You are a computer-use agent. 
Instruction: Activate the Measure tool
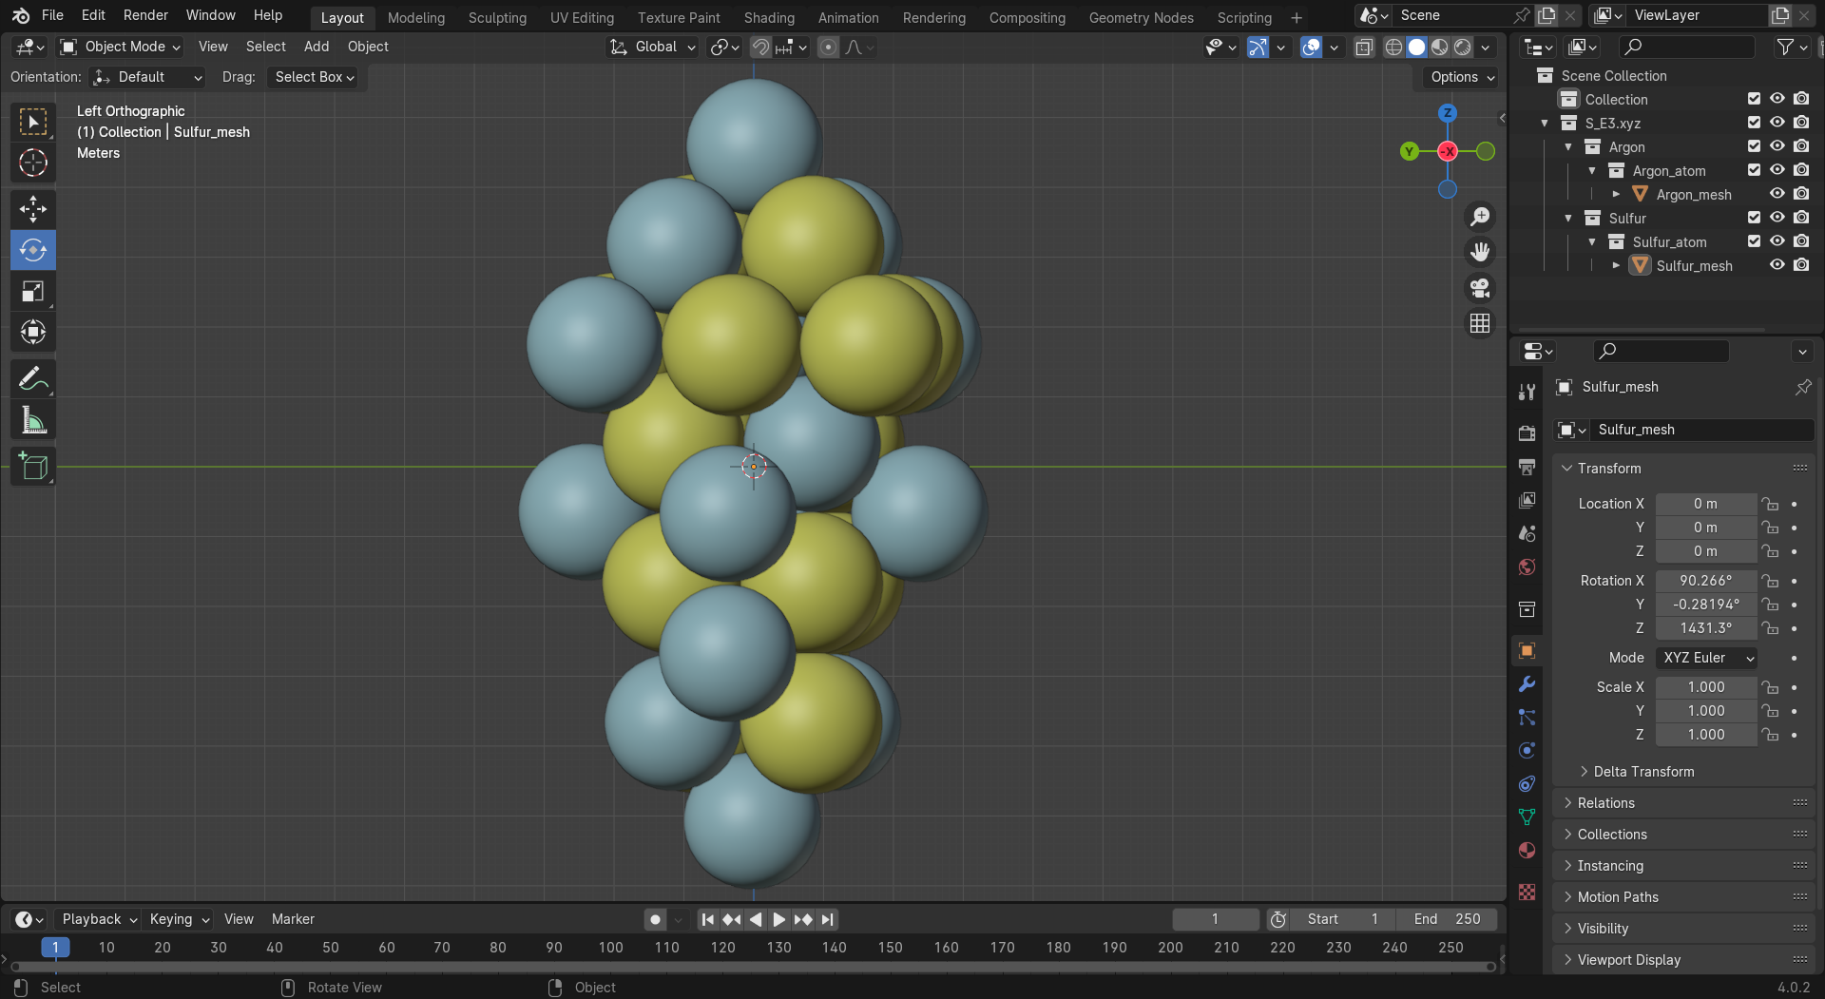(x=33, y=420)
